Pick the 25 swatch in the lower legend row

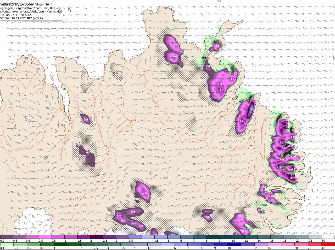click(x=315, y=244)
